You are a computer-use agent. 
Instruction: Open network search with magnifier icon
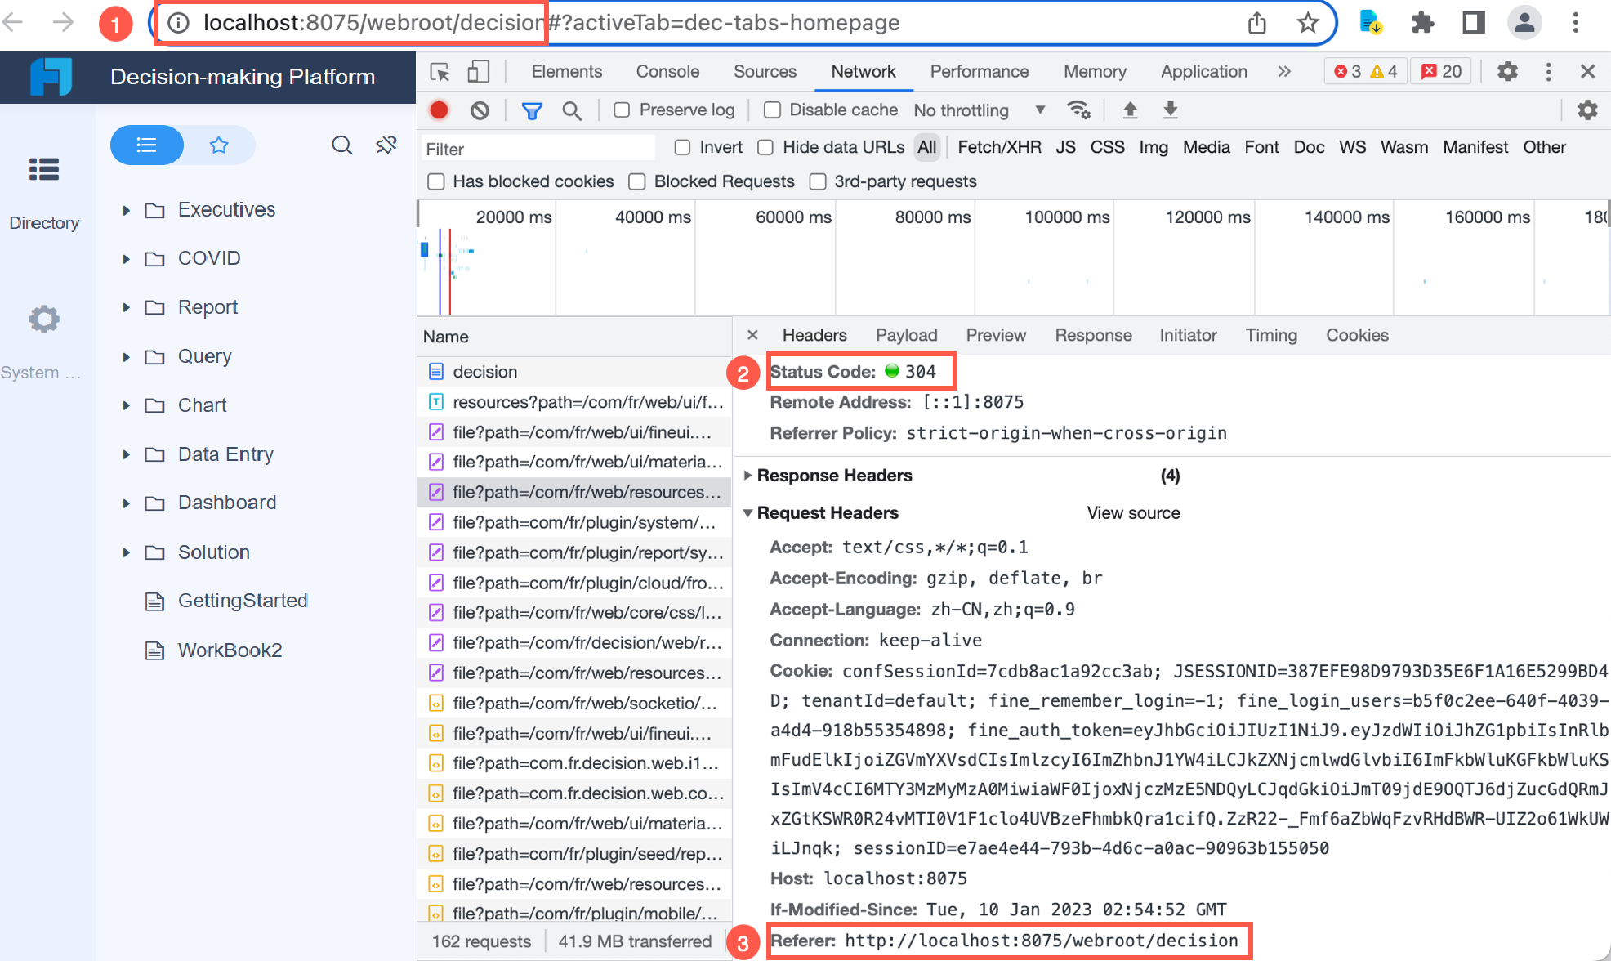pos(572,110)
